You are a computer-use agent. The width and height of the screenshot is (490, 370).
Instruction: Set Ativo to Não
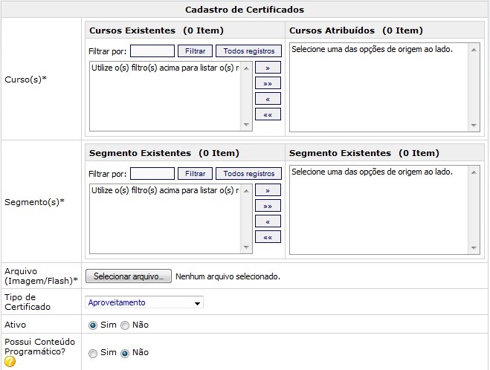coord(125,325)
